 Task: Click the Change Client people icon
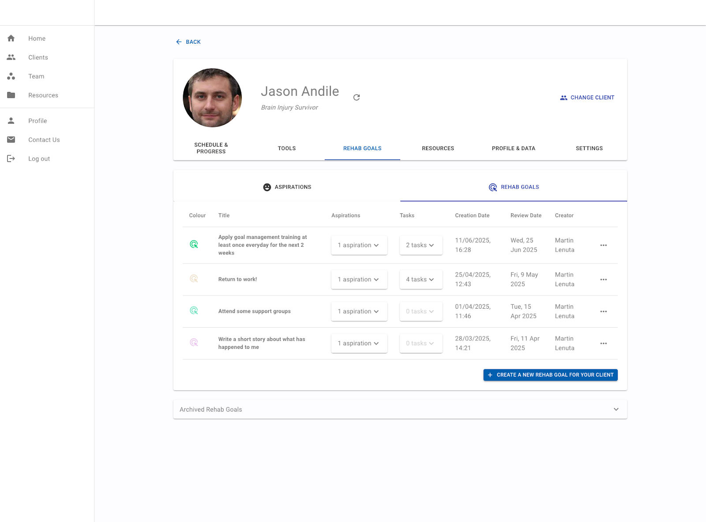coord(563,98)
